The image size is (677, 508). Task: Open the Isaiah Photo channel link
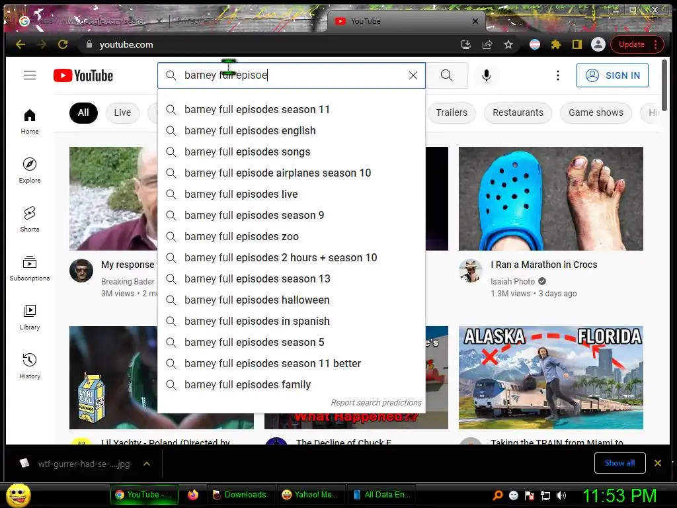512,282
